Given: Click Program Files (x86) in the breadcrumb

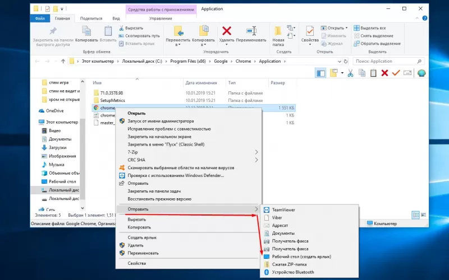Looking at the screenshot, I should point(188,61).
